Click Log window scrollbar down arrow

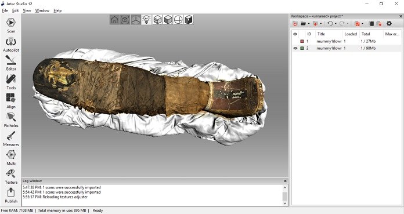pyautogui.click(x=285, y=203)
